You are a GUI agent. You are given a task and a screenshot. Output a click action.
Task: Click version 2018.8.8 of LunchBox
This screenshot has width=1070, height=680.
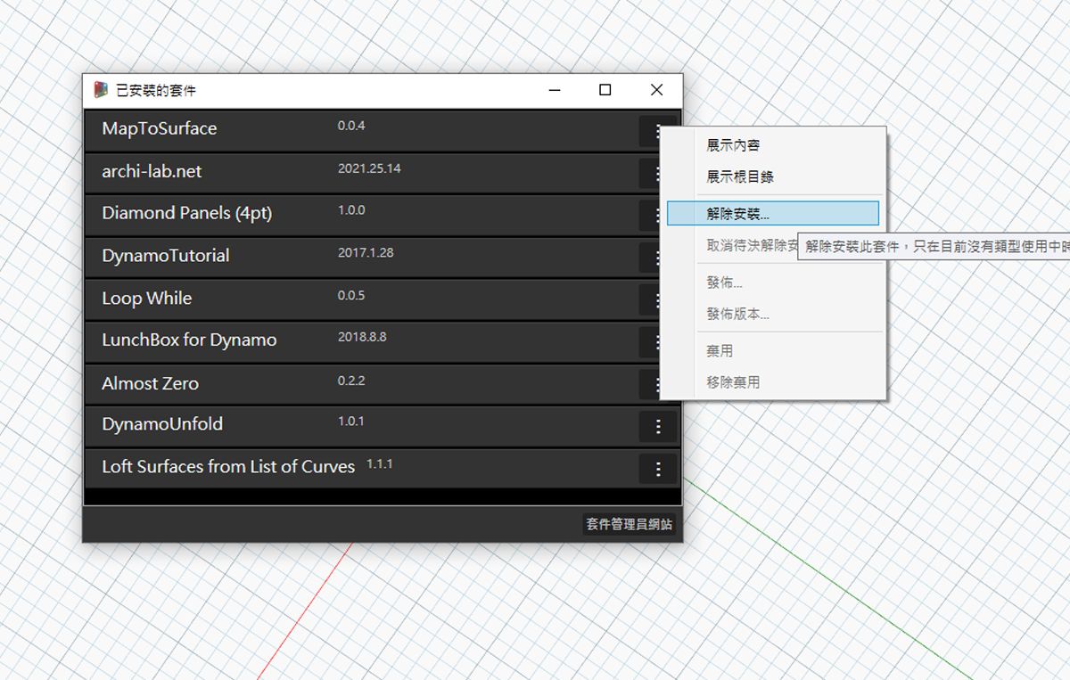tap(362, 338)
